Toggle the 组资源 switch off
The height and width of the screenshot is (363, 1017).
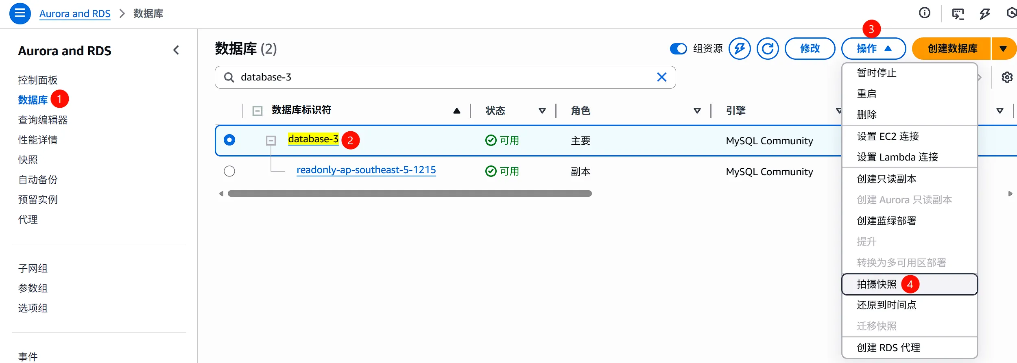click(x=678, y=49)
